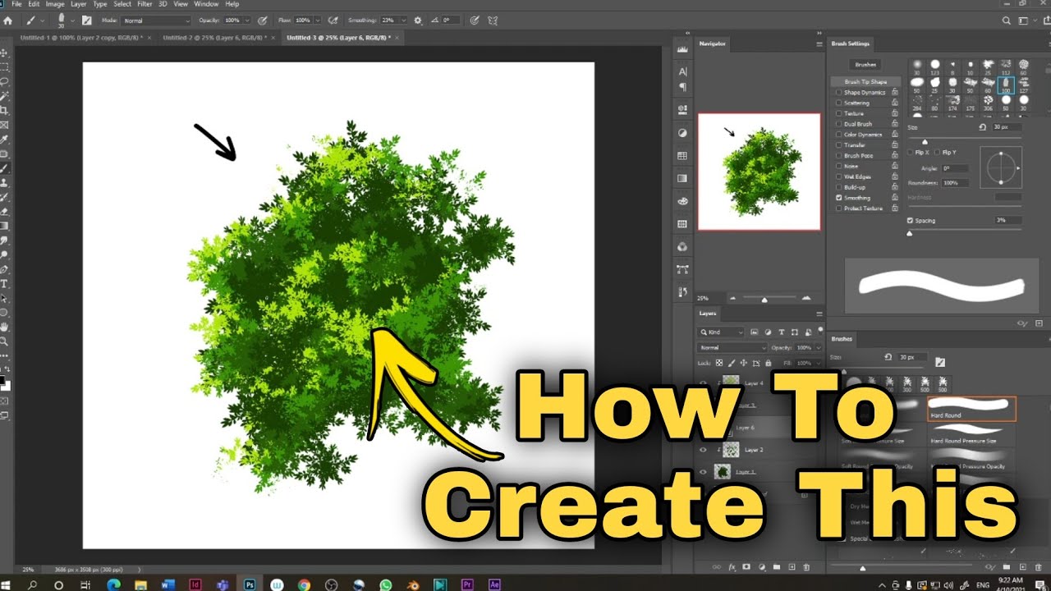Viewport: 1051px width, 591px height.
Task: Click the delete layer trash icon
Action: click(x=805, y=566)
